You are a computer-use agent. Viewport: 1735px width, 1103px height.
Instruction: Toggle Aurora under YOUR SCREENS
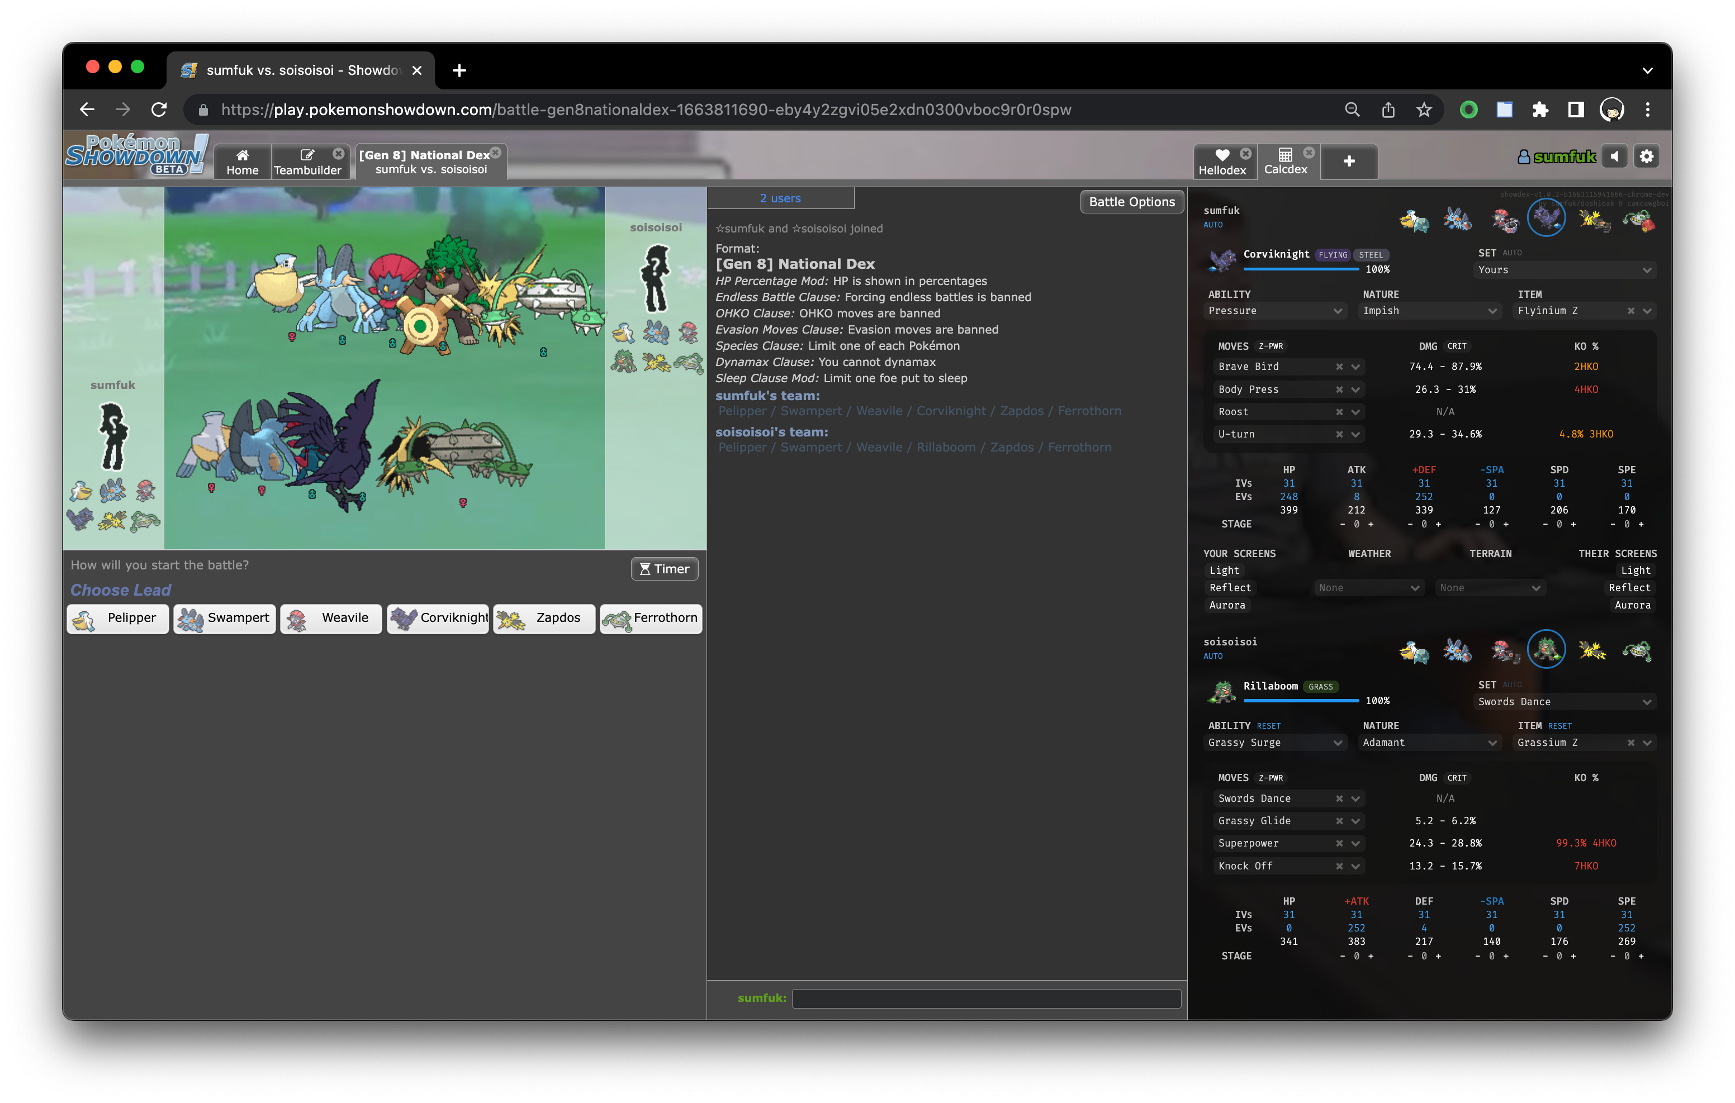click(x=1227, y=605)
